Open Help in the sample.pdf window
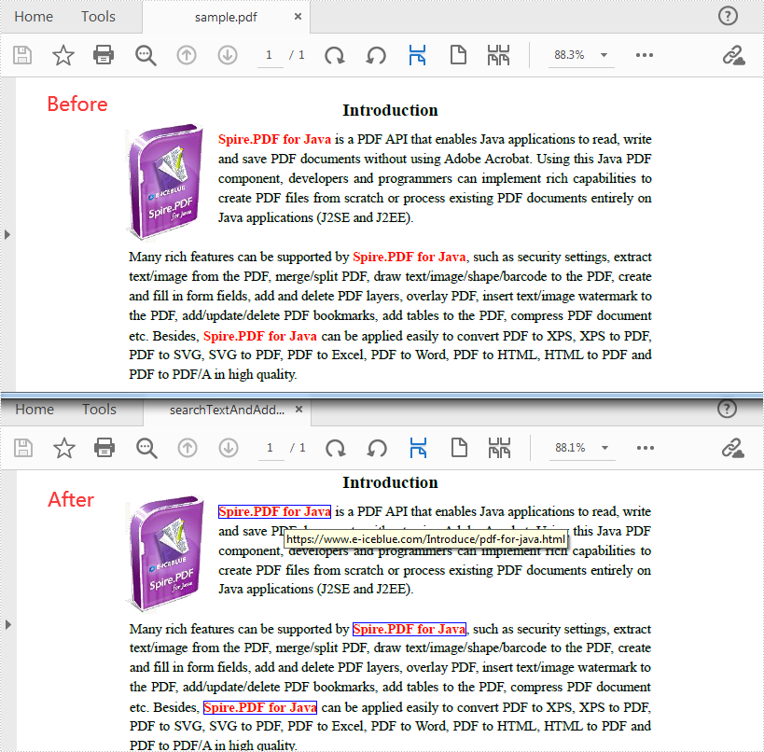The width and height of the screenshot is (764, 752). point(728,16)
